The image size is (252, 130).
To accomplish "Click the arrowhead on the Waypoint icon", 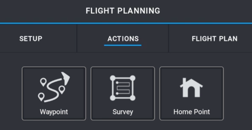I will point(66,78).
